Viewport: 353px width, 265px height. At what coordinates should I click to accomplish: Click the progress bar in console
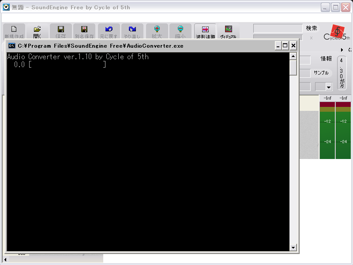68,64
